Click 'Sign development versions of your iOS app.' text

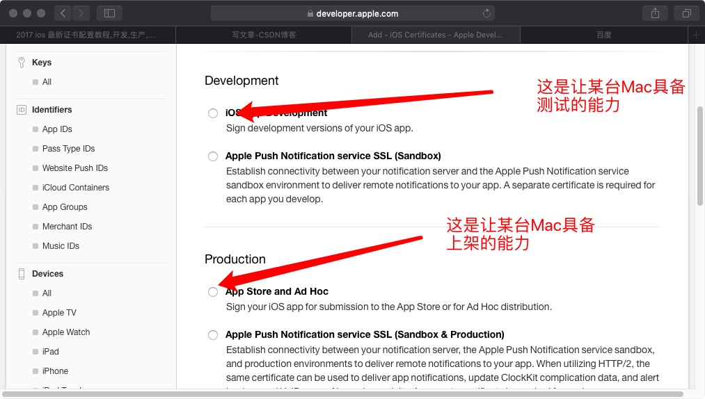click(x=319, y=128)
